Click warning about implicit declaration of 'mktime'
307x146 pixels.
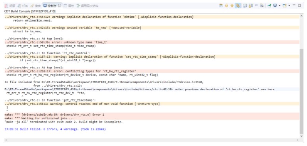99,17
